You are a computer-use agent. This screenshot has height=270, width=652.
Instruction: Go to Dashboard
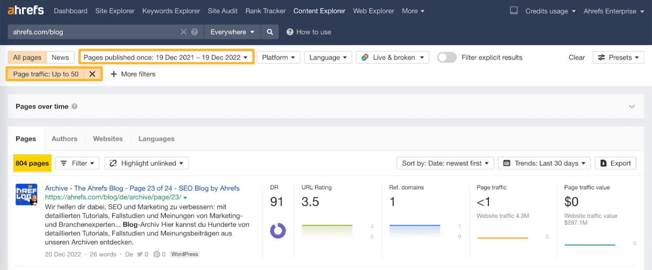(x=70, y=11)
